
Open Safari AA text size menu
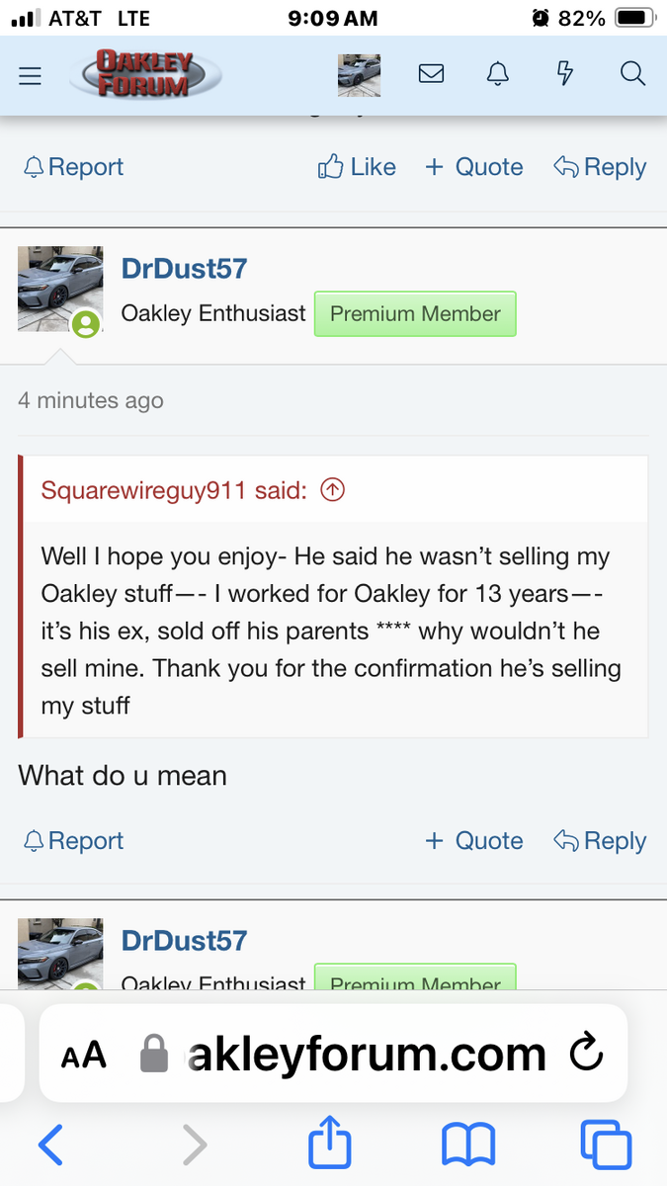tap(83, 1055)
